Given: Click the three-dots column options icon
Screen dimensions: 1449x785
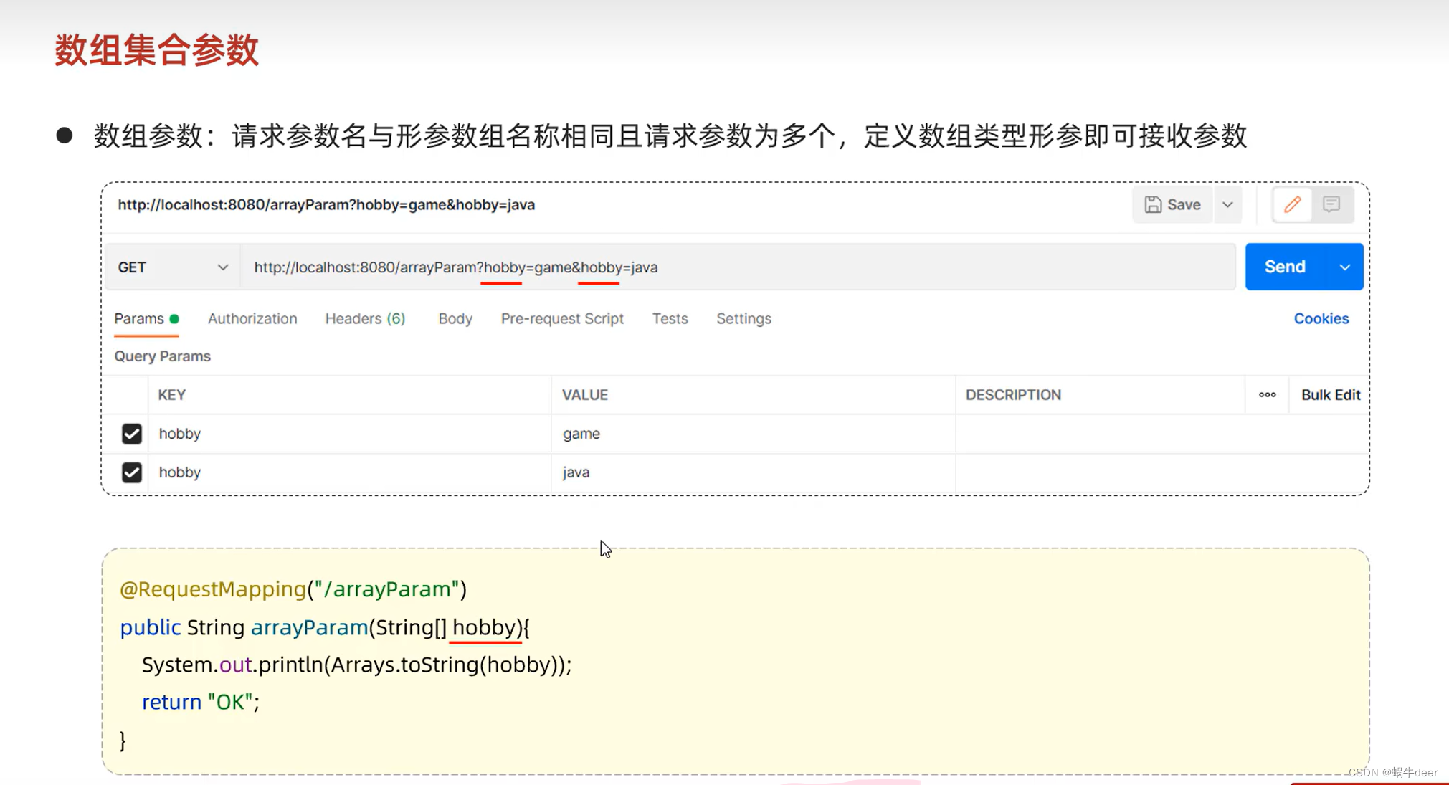Looking at the screenshot, I should point(1267,395).
